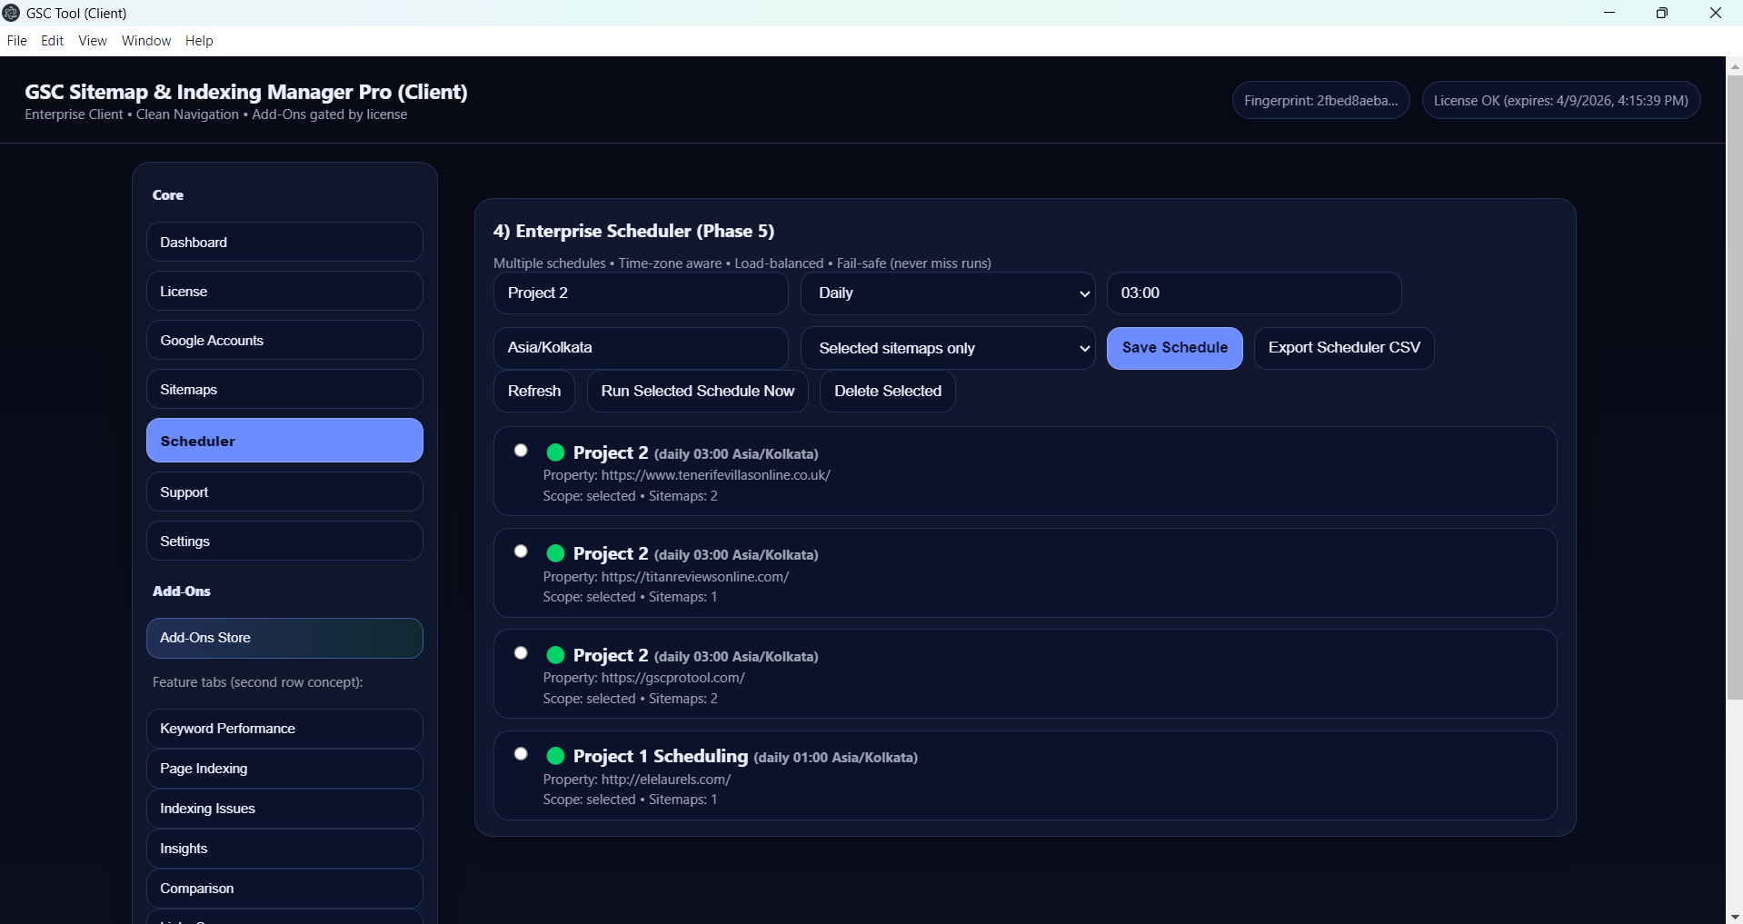Run Selected Schedule Now
The height and width of the screenshot is (924, 1743).
pos(697,392)
